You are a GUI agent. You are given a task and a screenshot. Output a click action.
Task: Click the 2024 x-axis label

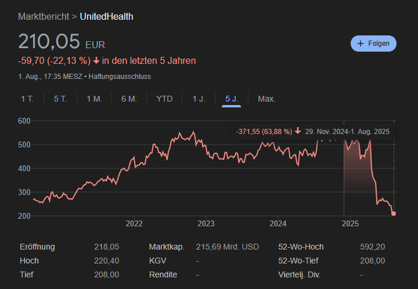pyautogui.click(x=278, y=223)
